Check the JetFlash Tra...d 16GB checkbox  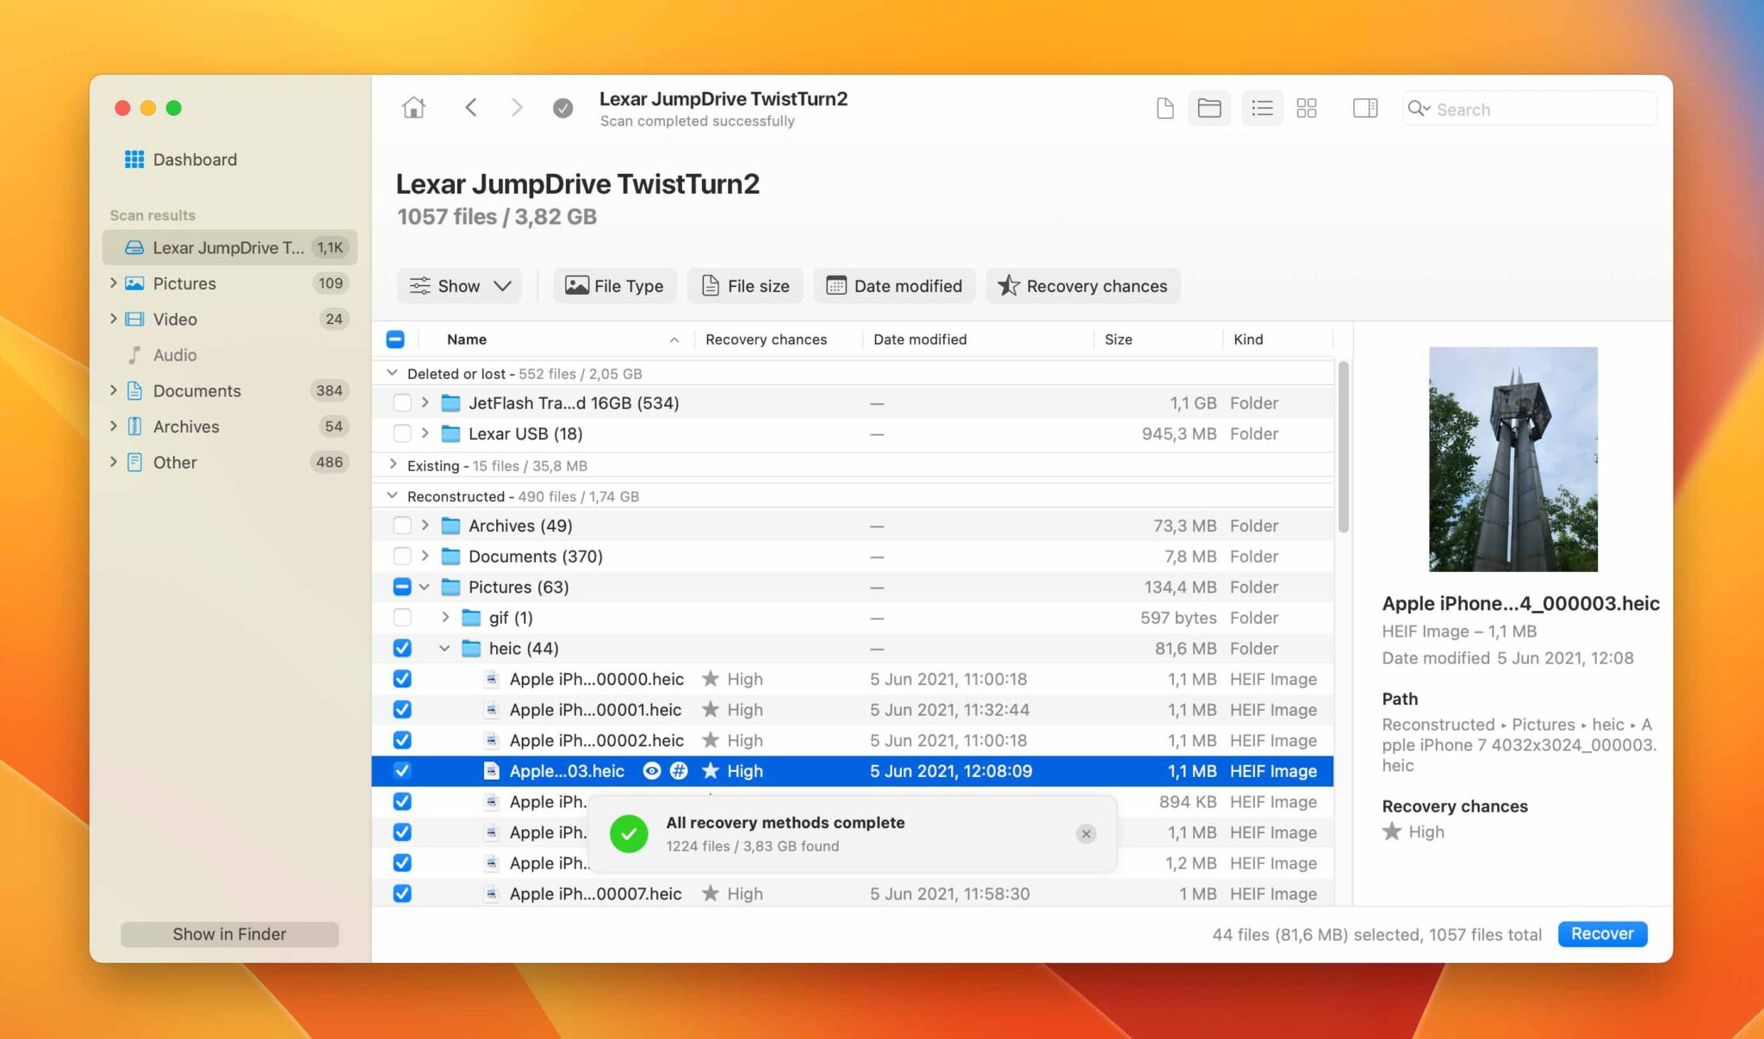tap(401, 402)
